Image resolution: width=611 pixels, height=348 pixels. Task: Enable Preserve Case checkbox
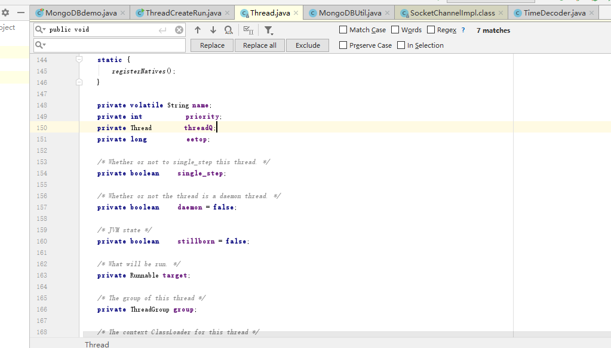343,45
